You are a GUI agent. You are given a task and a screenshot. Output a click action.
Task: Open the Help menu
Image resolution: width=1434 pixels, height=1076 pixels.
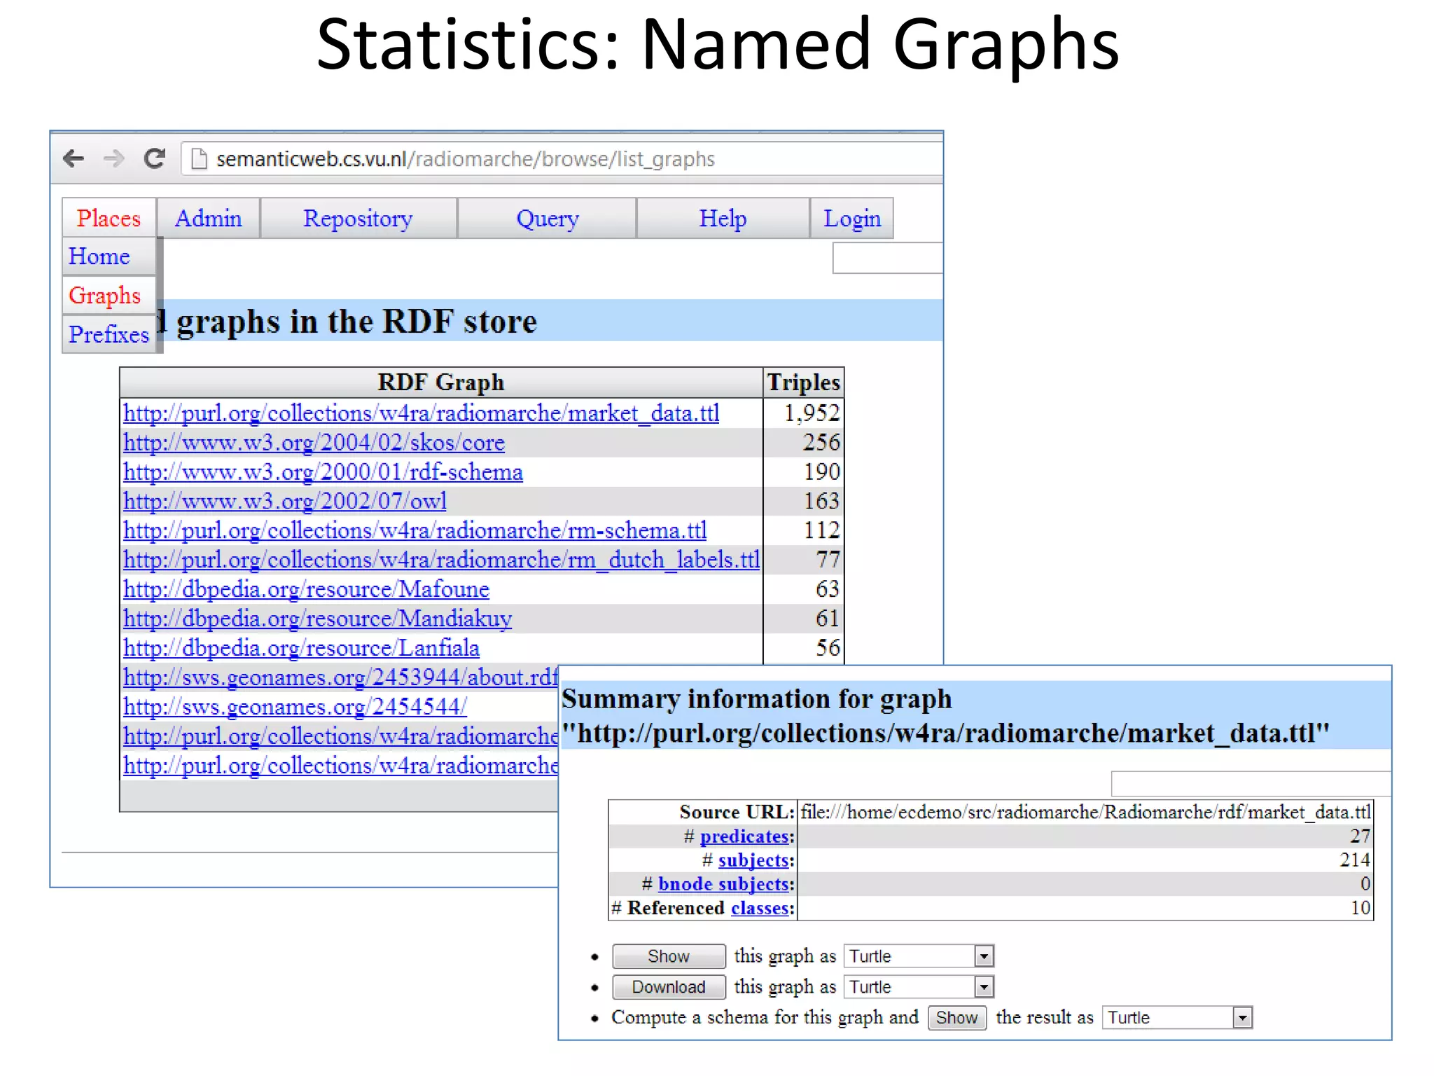tap(723, 218)
